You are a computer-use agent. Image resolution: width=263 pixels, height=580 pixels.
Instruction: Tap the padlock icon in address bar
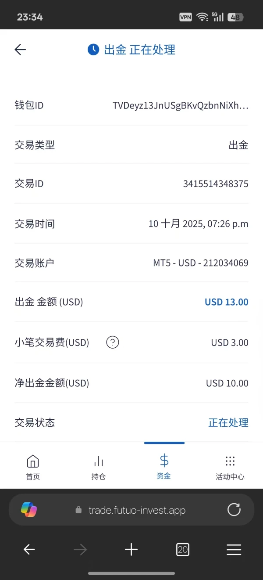(x=79, y=510)
